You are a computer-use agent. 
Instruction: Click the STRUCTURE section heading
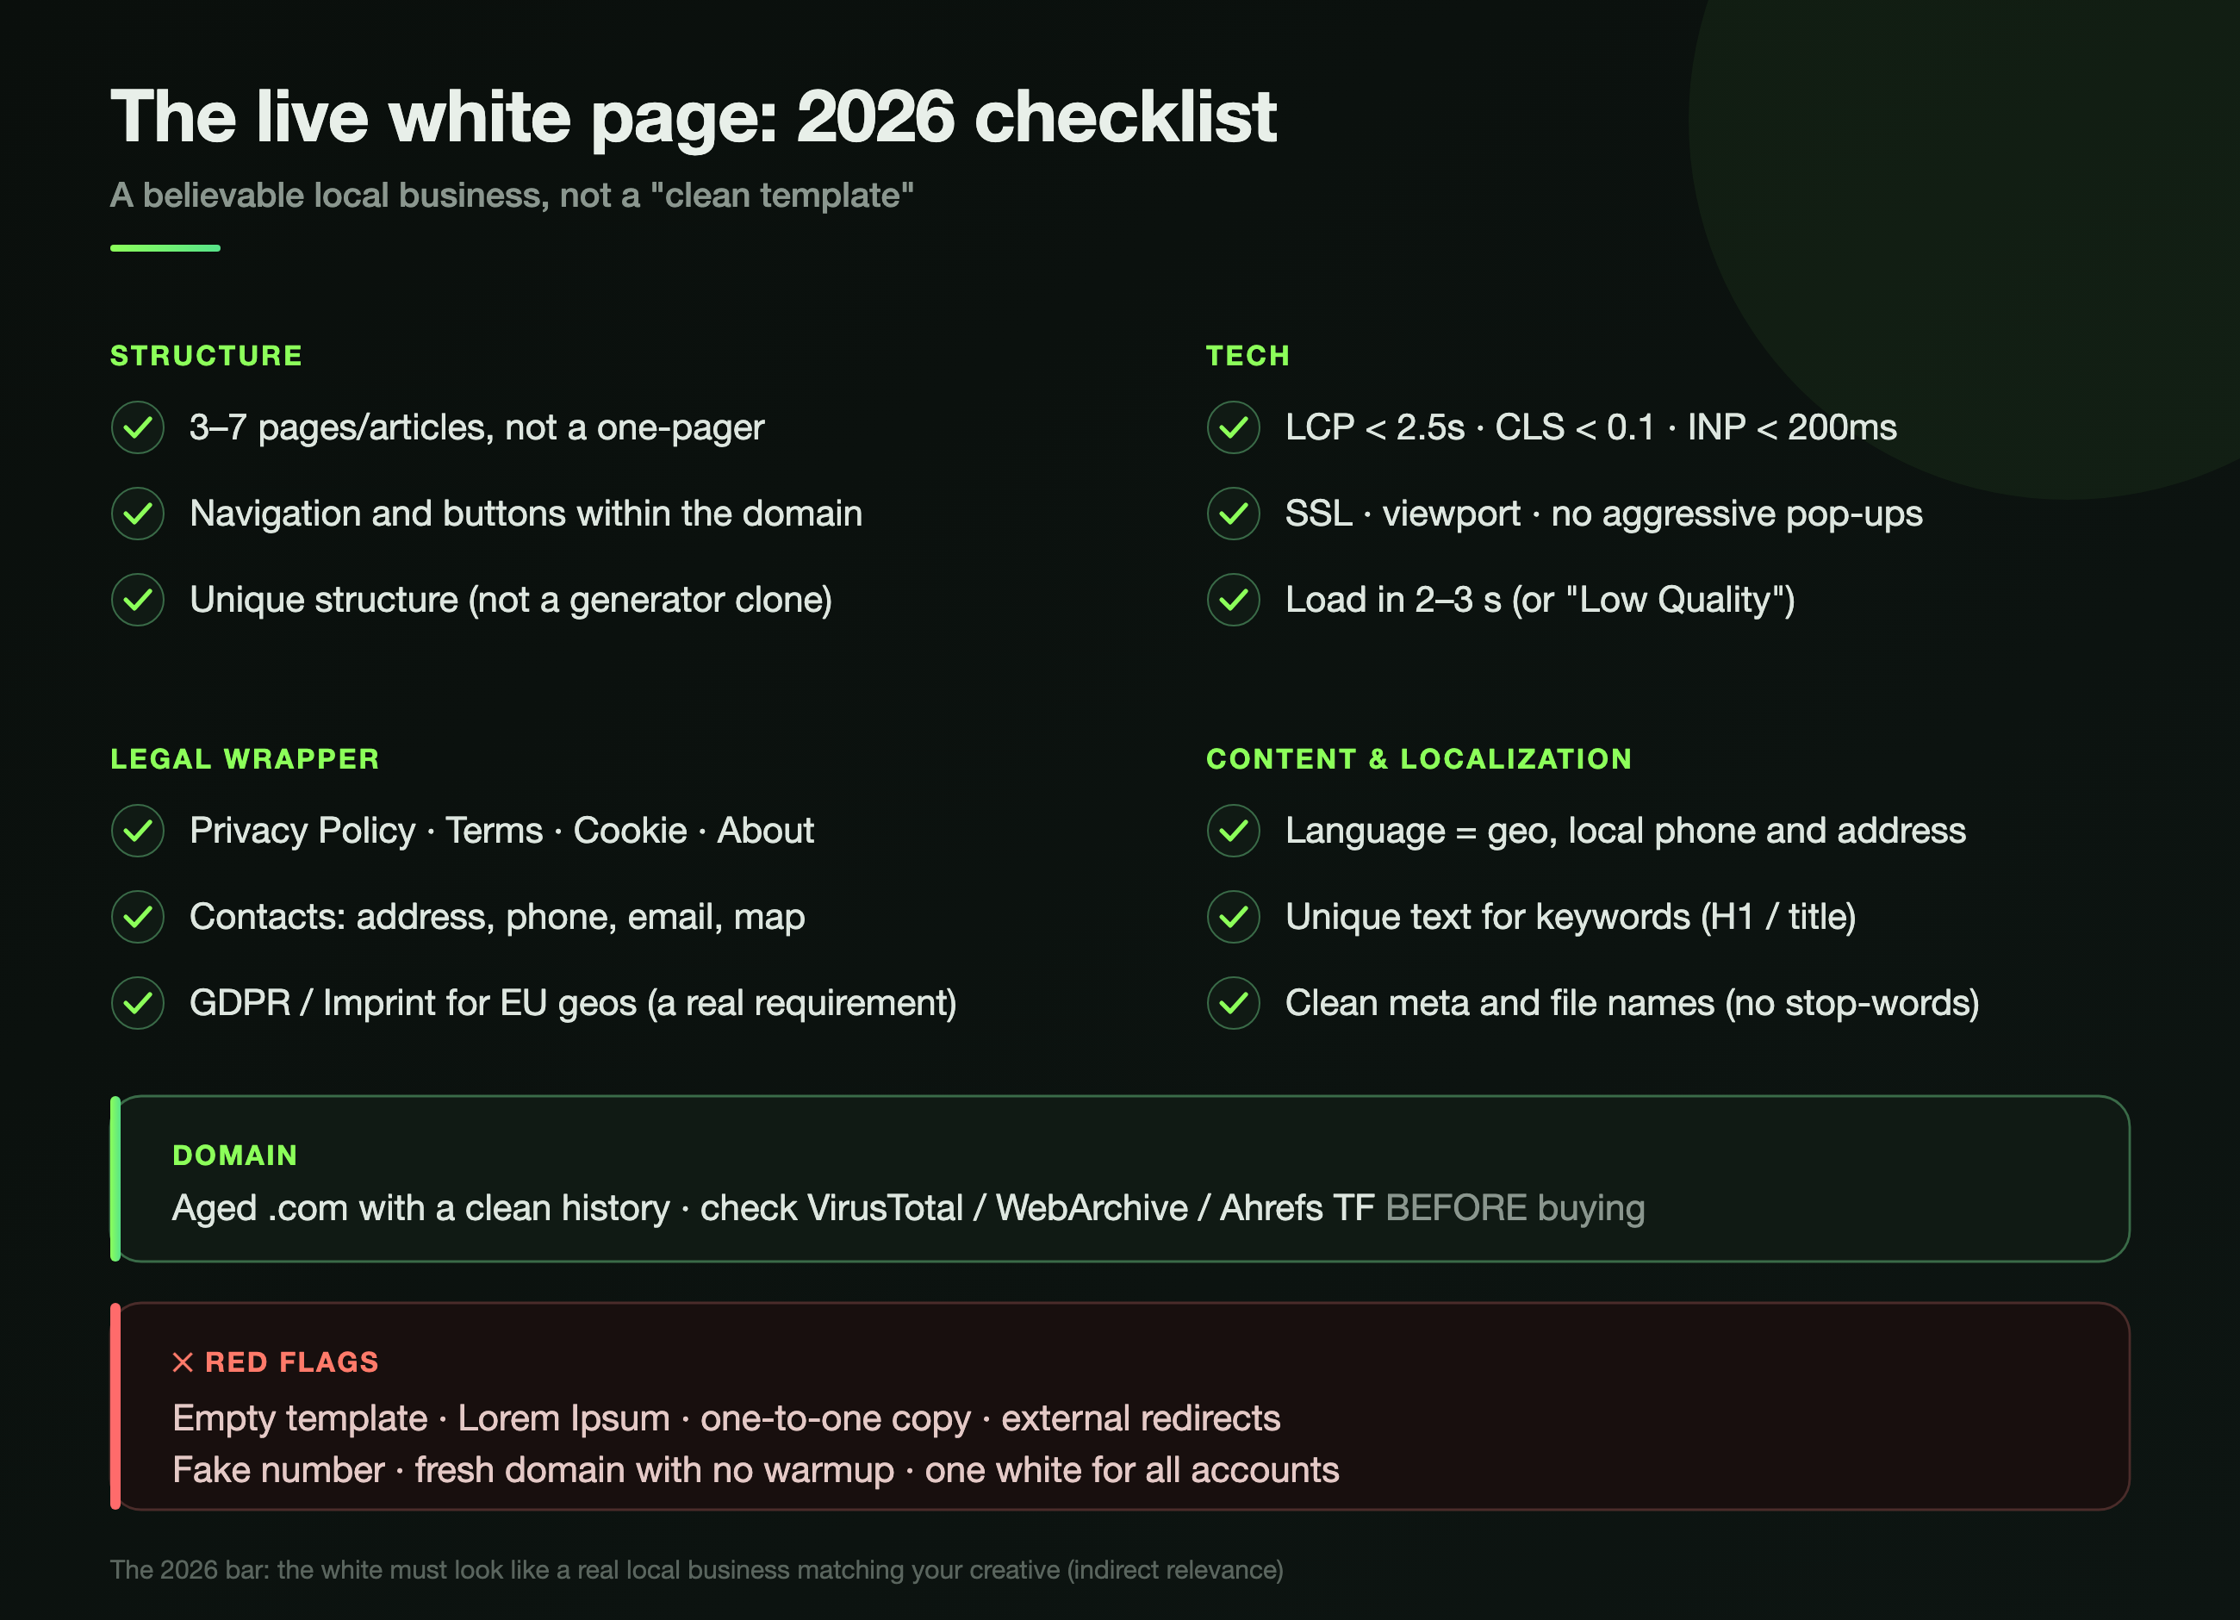point(207,356)
